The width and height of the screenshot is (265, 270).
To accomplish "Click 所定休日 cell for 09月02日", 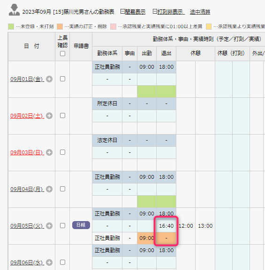I will pyautogui.click(x=107, y=103).
